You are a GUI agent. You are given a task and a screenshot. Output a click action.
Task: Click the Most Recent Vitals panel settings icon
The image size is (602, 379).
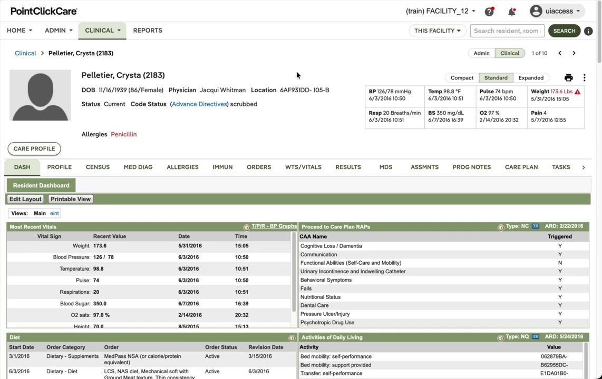247,227
